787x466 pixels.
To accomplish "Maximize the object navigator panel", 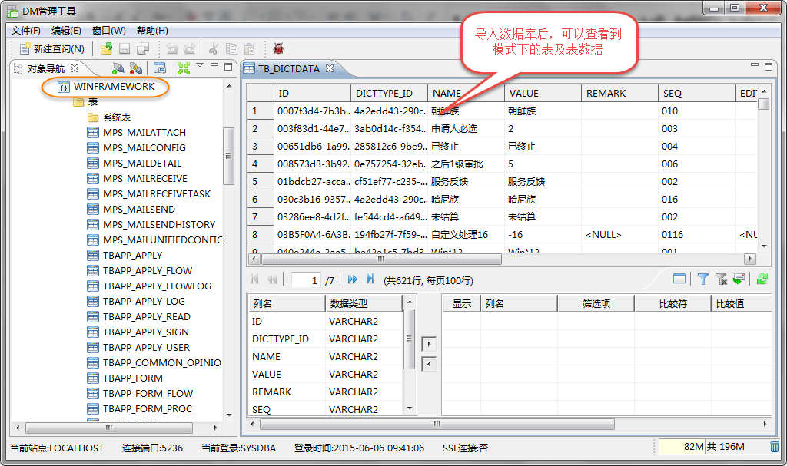I will pyautogui.click(x=228, y=66).
